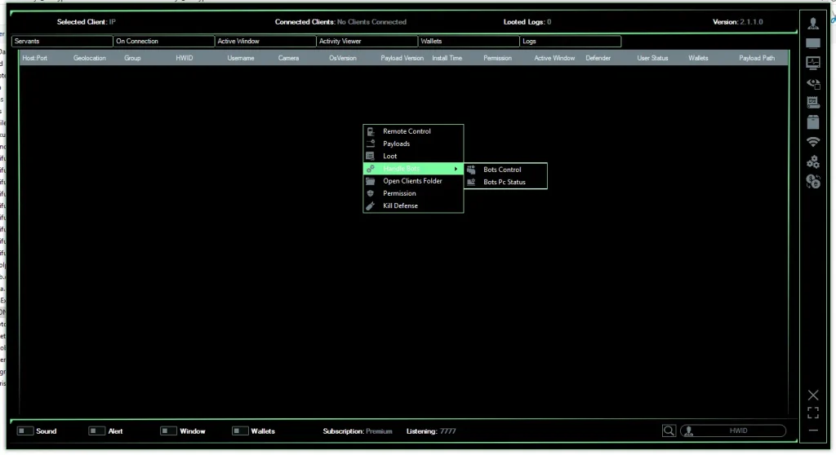The width and height of the screenshot is (836, 455).
Task: Toggle the Window switch in bottom bar
Action: click(x=169, y=431)
